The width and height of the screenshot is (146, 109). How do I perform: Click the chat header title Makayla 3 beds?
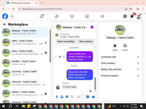click(x=75, y=27)
